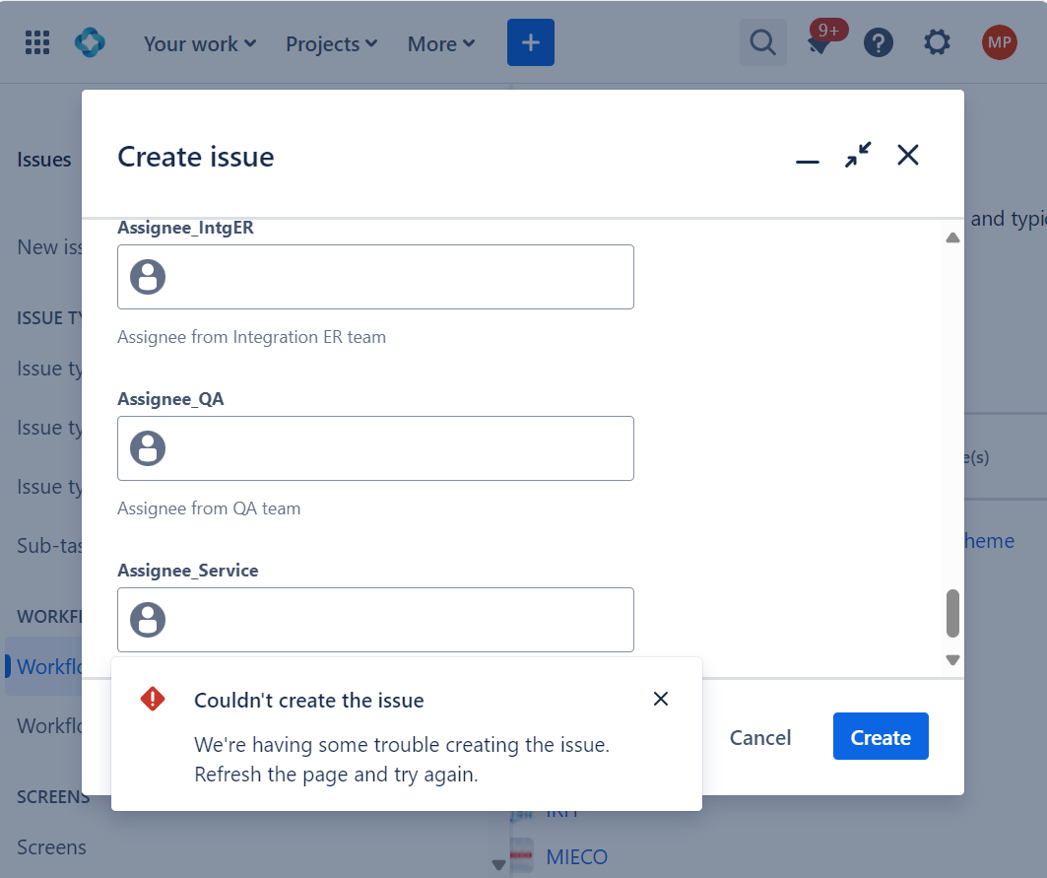This screenshot has height=878, width=1047.
Task: Close the Create issue dialog
Action: coord(908,155)
